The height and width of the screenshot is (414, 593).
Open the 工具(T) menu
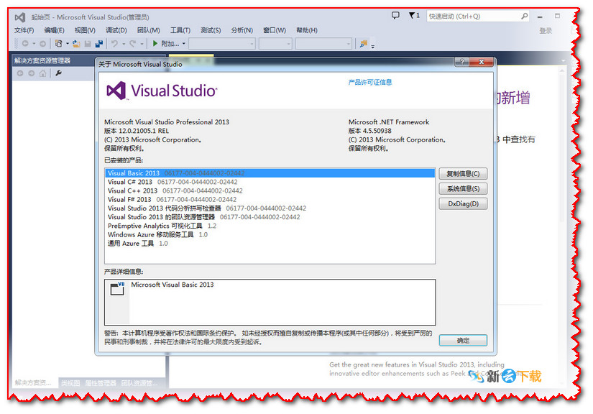point(179,29)
